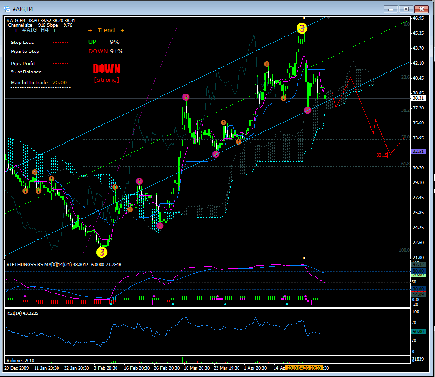Click the Max lot to trade label
Viewport: 435px width, 377px height.
click(x=29, y=83)
